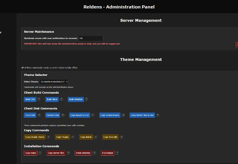This screenshot has width=238, height=164.
Task: Open the Select Theme dropdown
Action: tap(54, 82)
